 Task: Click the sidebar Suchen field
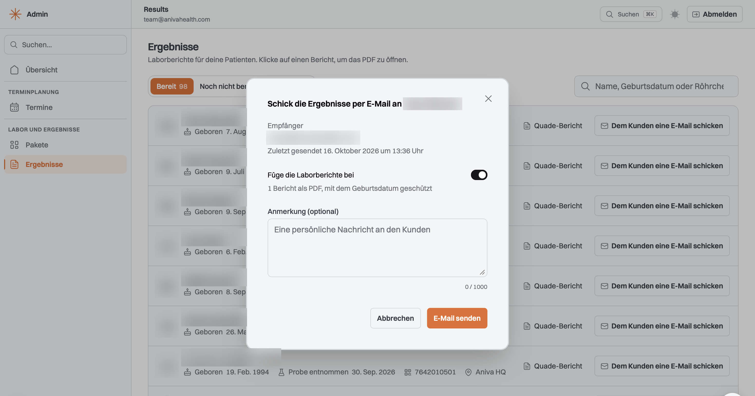[65, 44]
